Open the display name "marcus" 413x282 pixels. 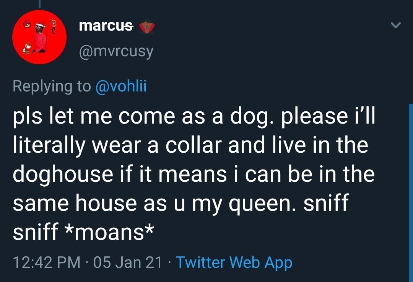[x=106, y=26]
